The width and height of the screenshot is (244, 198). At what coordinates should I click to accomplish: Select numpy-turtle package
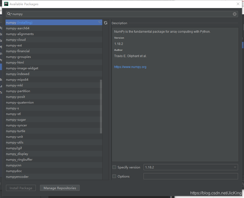(x=54, y=131)
